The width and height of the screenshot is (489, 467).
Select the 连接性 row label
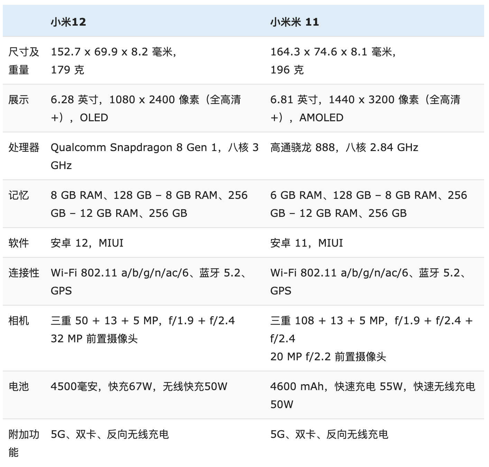coord(24,273)
